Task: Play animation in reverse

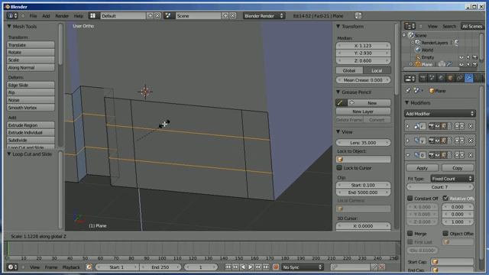Action: [243, 267]
